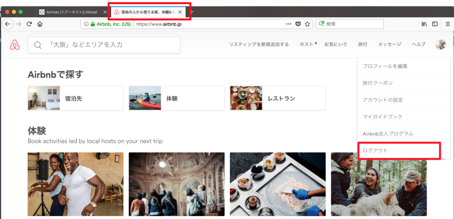454x219 pixels.
Task: Click the Airbnb logo
Action: [15, 45]
